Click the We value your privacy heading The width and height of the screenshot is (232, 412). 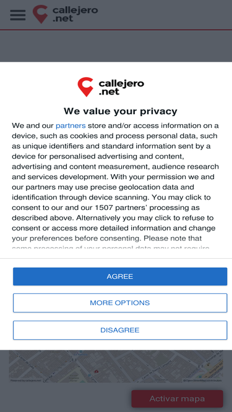point(120,111)
